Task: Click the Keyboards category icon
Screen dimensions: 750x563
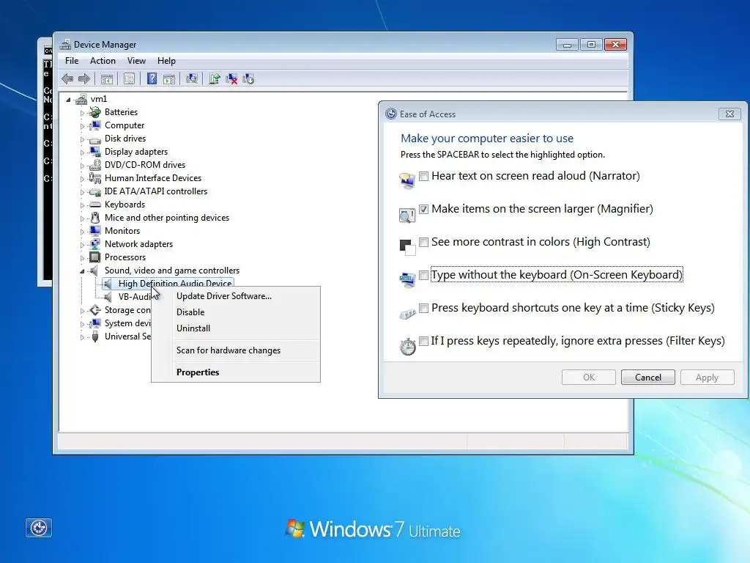Action: pos(95,205)
